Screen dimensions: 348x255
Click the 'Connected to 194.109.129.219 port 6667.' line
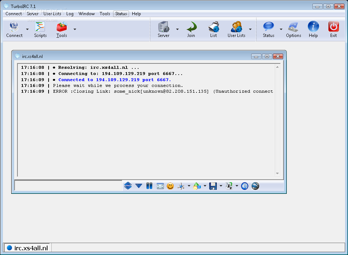[115, 80]
